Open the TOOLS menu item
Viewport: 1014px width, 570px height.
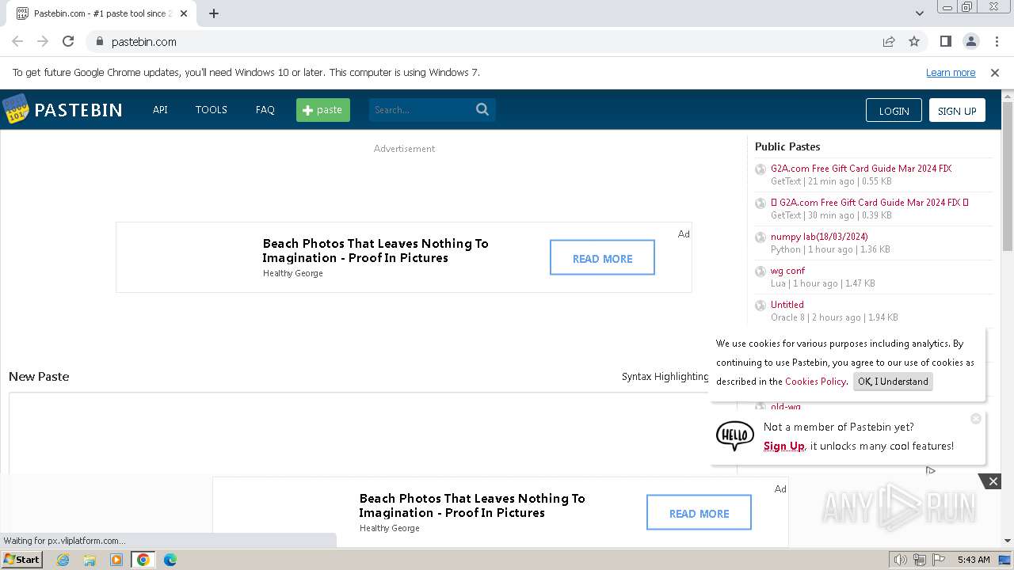[212, 109]
